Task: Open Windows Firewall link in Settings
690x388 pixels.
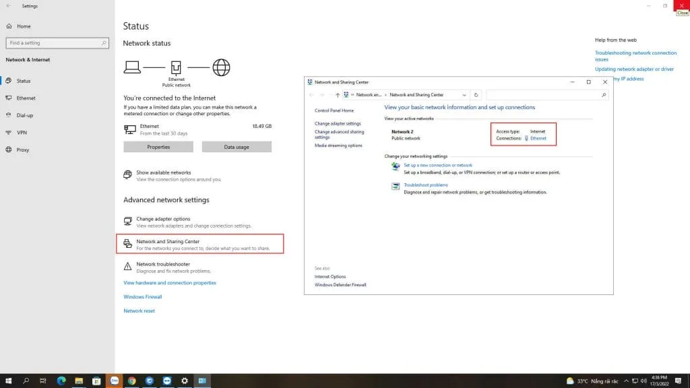Action: pos(142,297)
